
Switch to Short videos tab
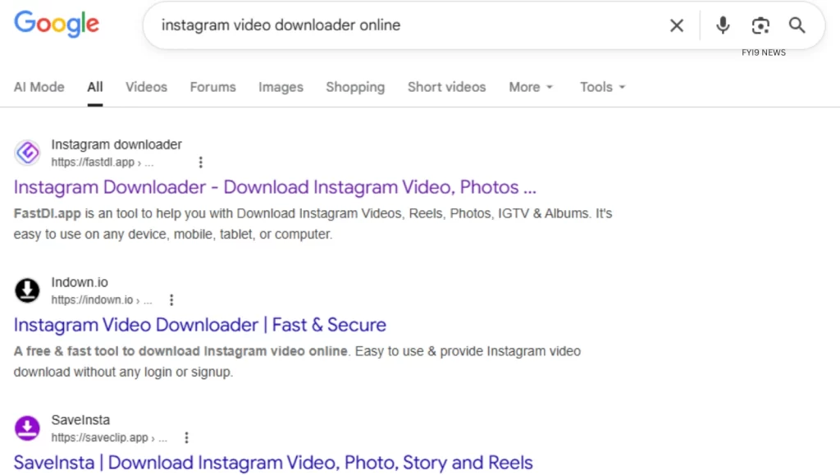coord(446,87)
